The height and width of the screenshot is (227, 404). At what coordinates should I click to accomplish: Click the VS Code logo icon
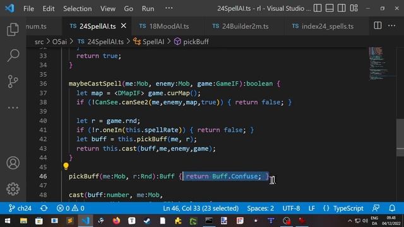click(x=10, y=8)
